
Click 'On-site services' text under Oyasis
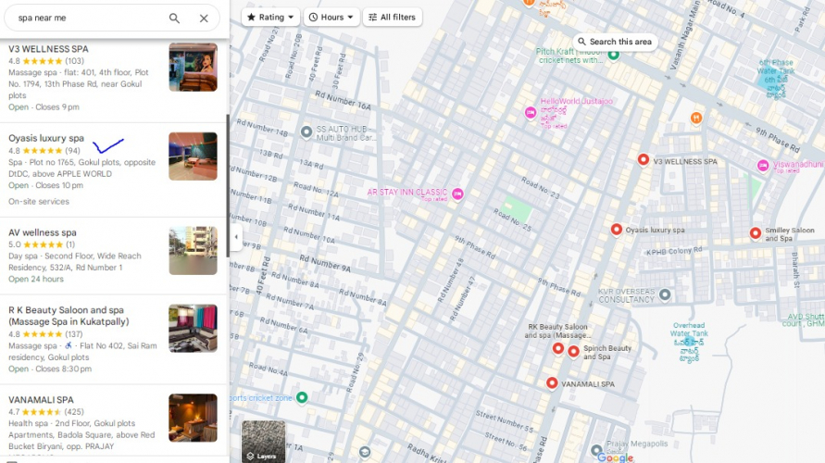(38, 202)
